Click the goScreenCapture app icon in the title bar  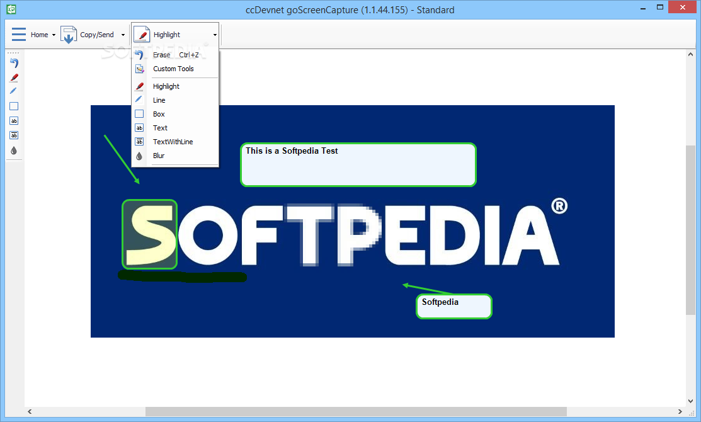[x=11, y=9]
